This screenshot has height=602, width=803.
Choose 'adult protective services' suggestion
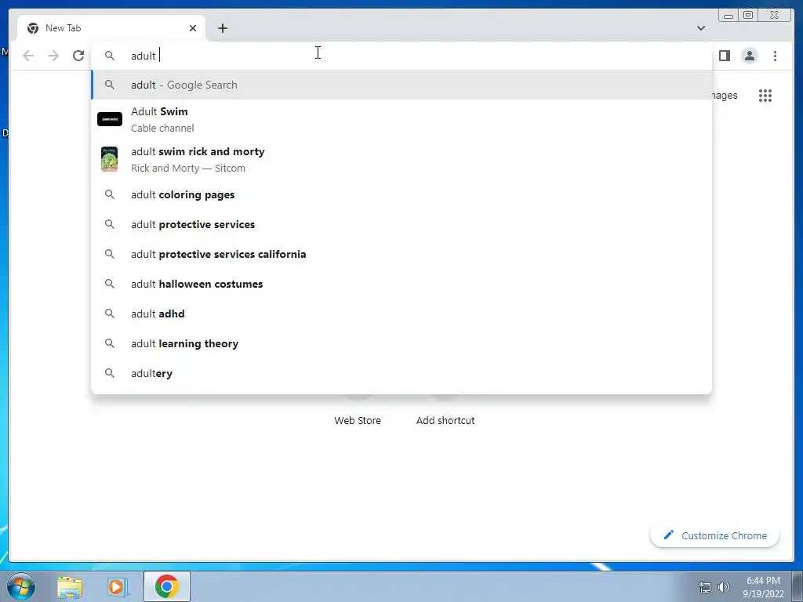[402, 224]
